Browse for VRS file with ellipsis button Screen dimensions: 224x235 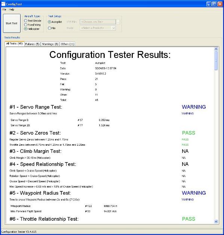118,22
